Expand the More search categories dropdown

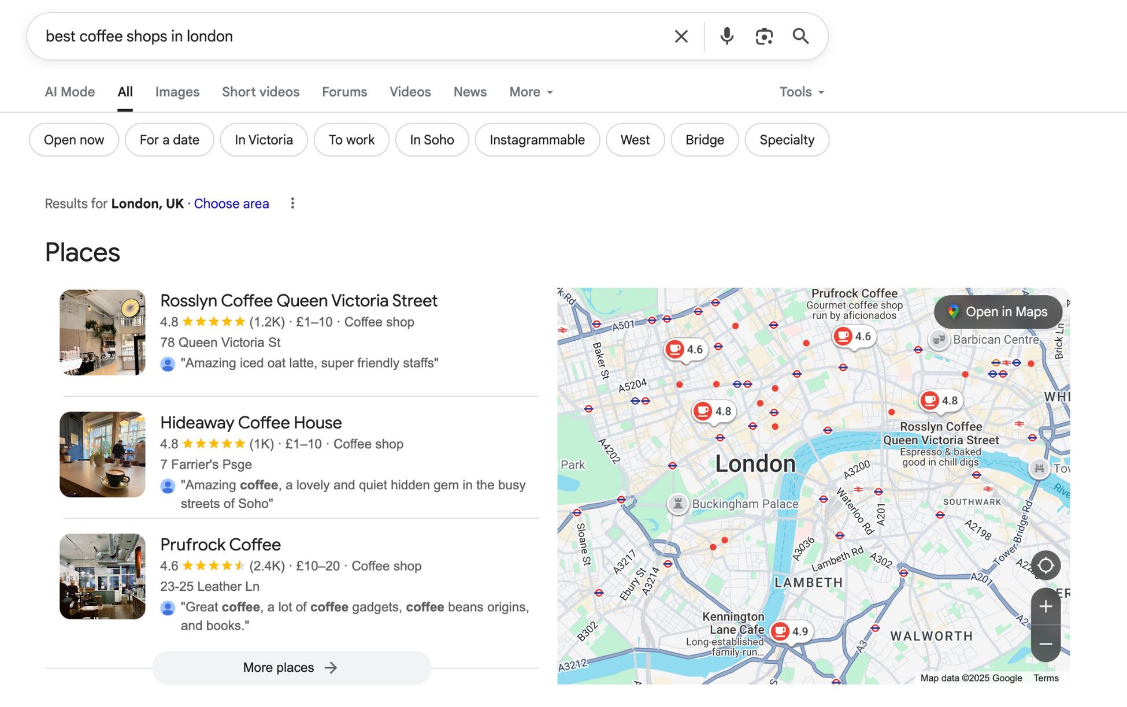(529, 92)
